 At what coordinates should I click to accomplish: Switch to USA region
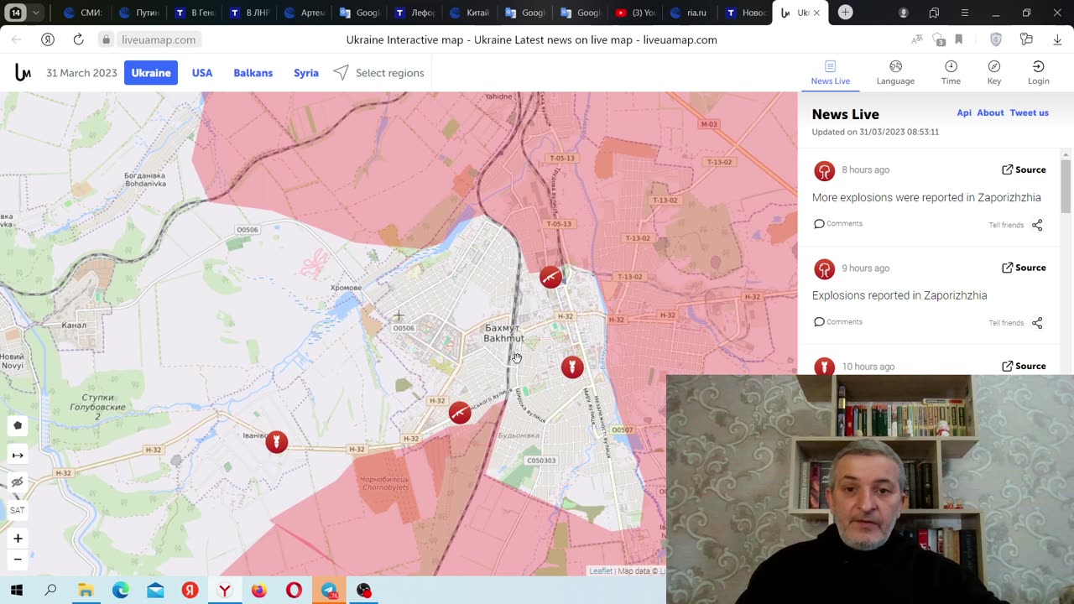click(x=202, y=73)
